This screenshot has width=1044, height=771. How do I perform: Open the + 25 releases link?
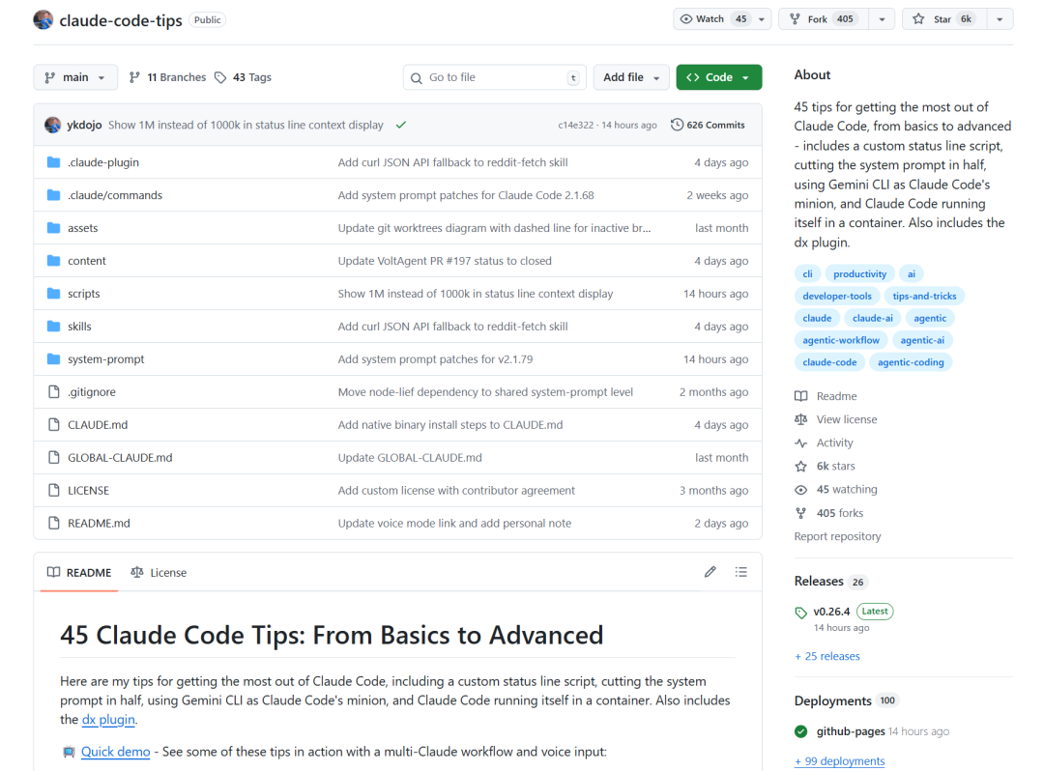826,657
